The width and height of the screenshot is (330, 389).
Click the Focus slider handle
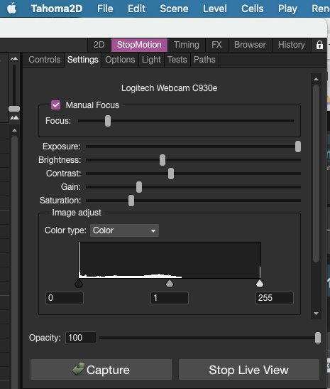pos(108,121)
